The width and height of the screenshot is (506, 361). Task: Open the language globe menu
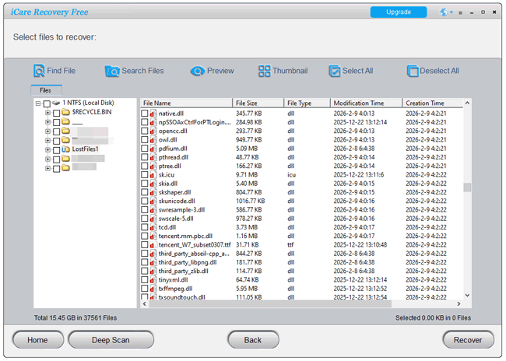(446, 12)
